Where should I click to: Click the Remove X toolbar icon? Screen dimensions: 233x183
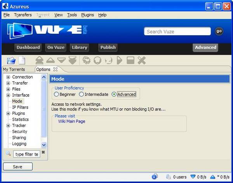pos(142,60)
